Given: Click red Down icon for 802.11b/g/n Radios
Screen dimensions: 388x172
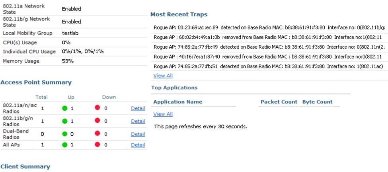Looking at the screenshot, I should click(97, 121).
